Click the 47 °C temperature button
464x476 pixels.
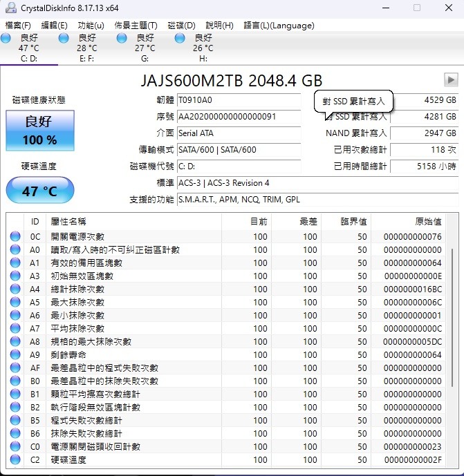(x=40, y=191)
